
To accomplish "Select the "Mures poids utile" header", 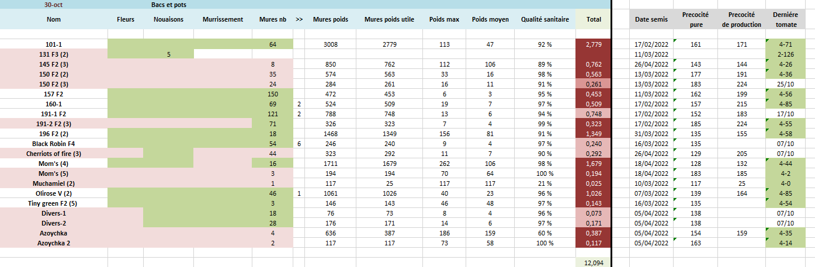I will click(x=389, y=19).
